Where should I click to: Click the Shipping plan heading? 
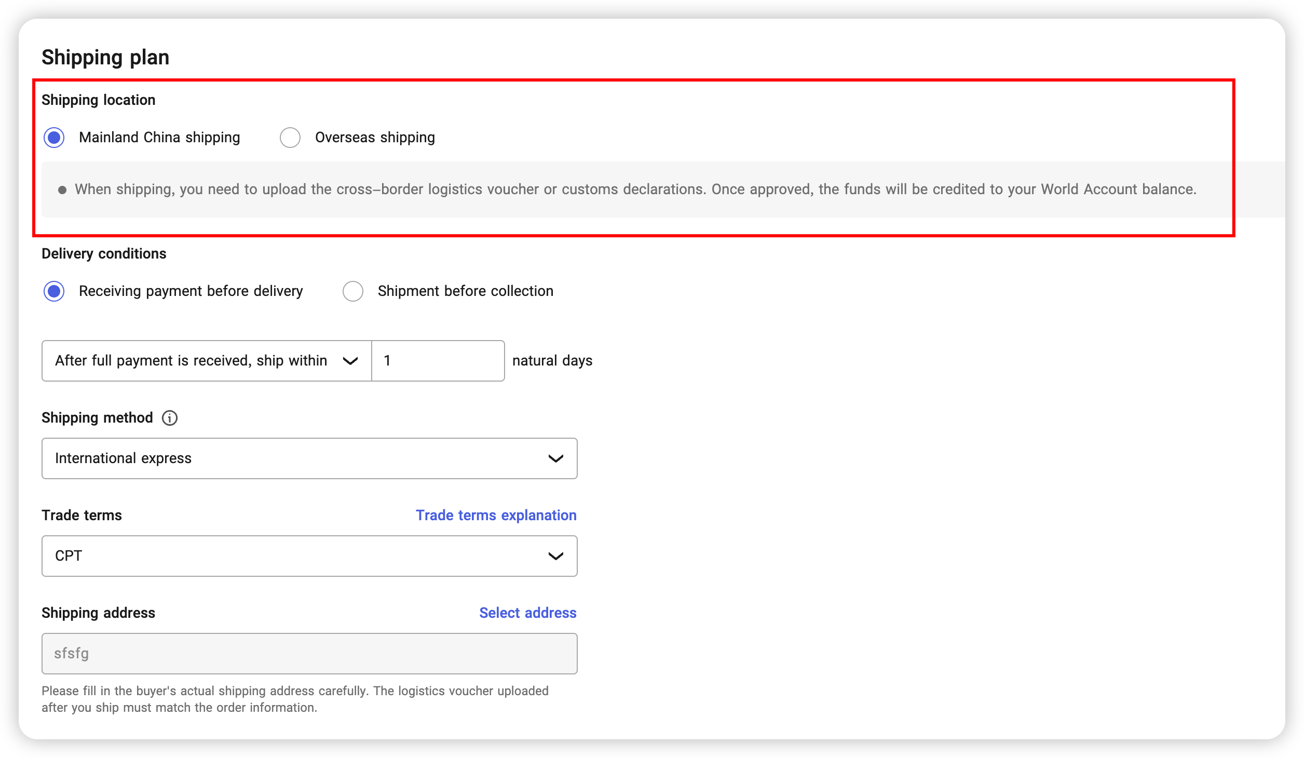pyautogui.click(x=105, y=57)
